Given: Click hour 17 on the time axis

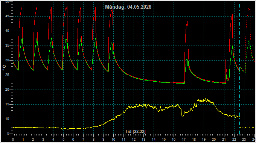Looking at the screenshot, I should pos(184,140).
